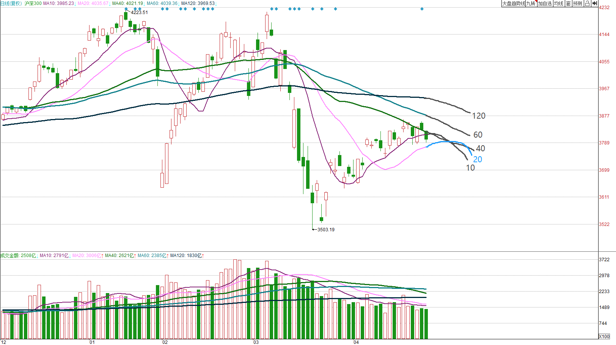
Task: Open the 日线(复权) period selector
Action: pos(11,3)
